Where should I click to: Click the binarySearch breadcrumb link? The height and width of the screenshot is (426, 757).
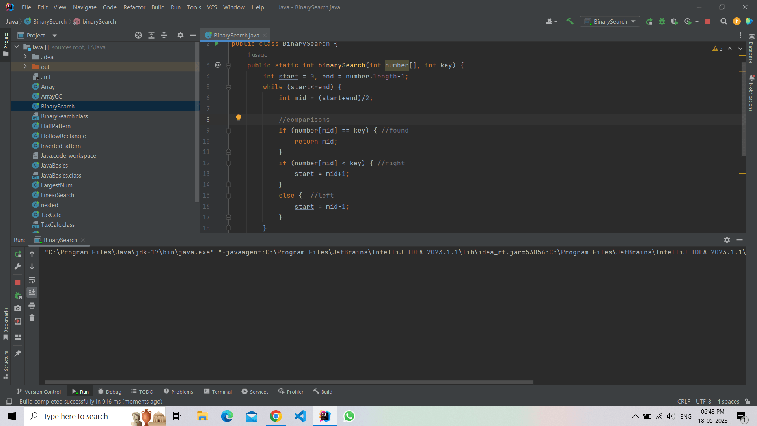click(99, 21)
